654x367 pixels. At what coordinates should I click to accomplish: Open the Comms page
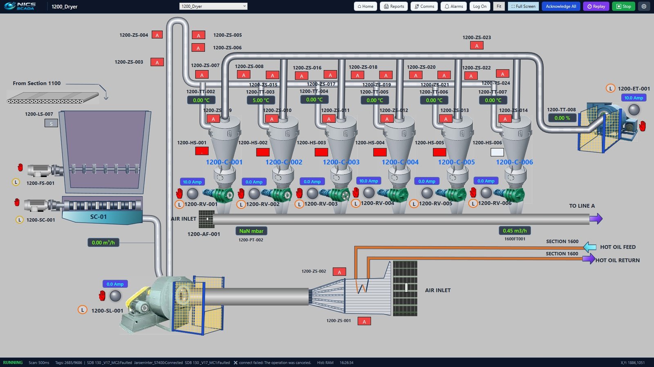(x=424, y=6)
